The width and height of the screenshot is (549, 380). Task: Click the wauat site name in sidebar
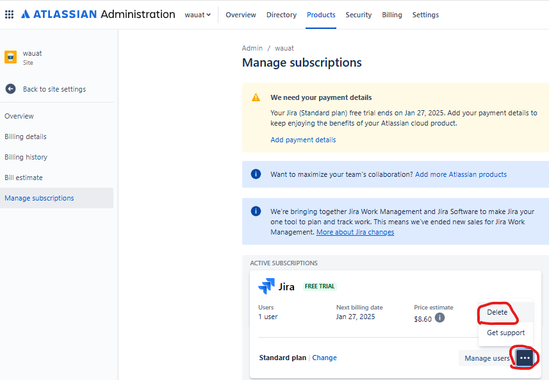[32, 53]
